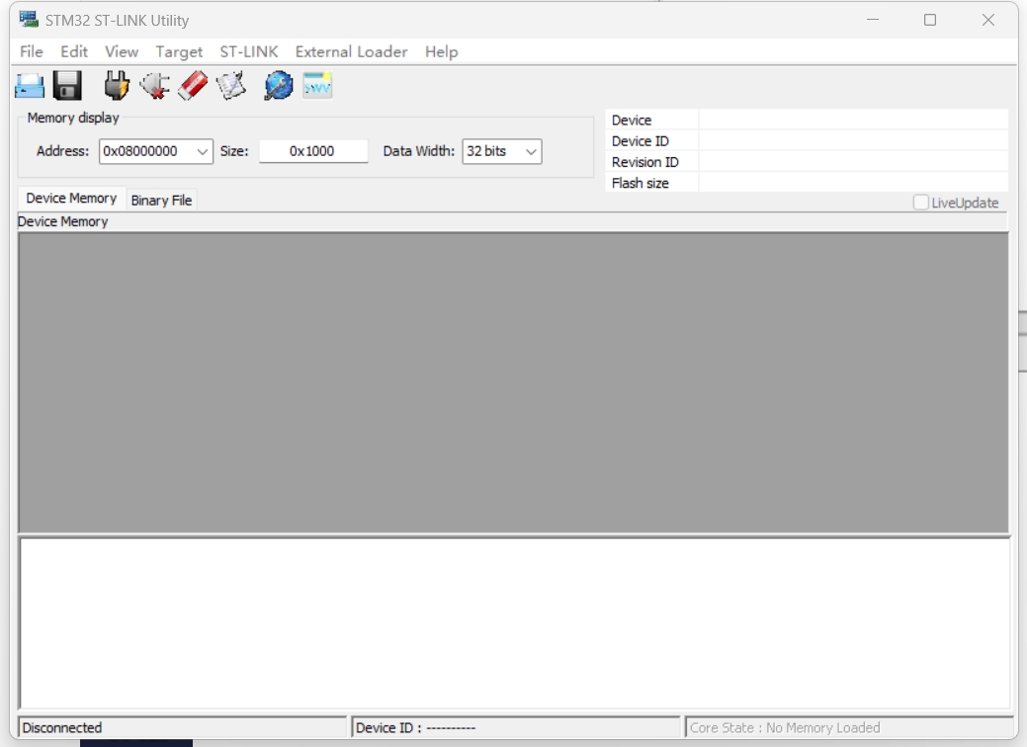Click the Revision ID row label
1027x747 pixels.
[x=645, y=162]
